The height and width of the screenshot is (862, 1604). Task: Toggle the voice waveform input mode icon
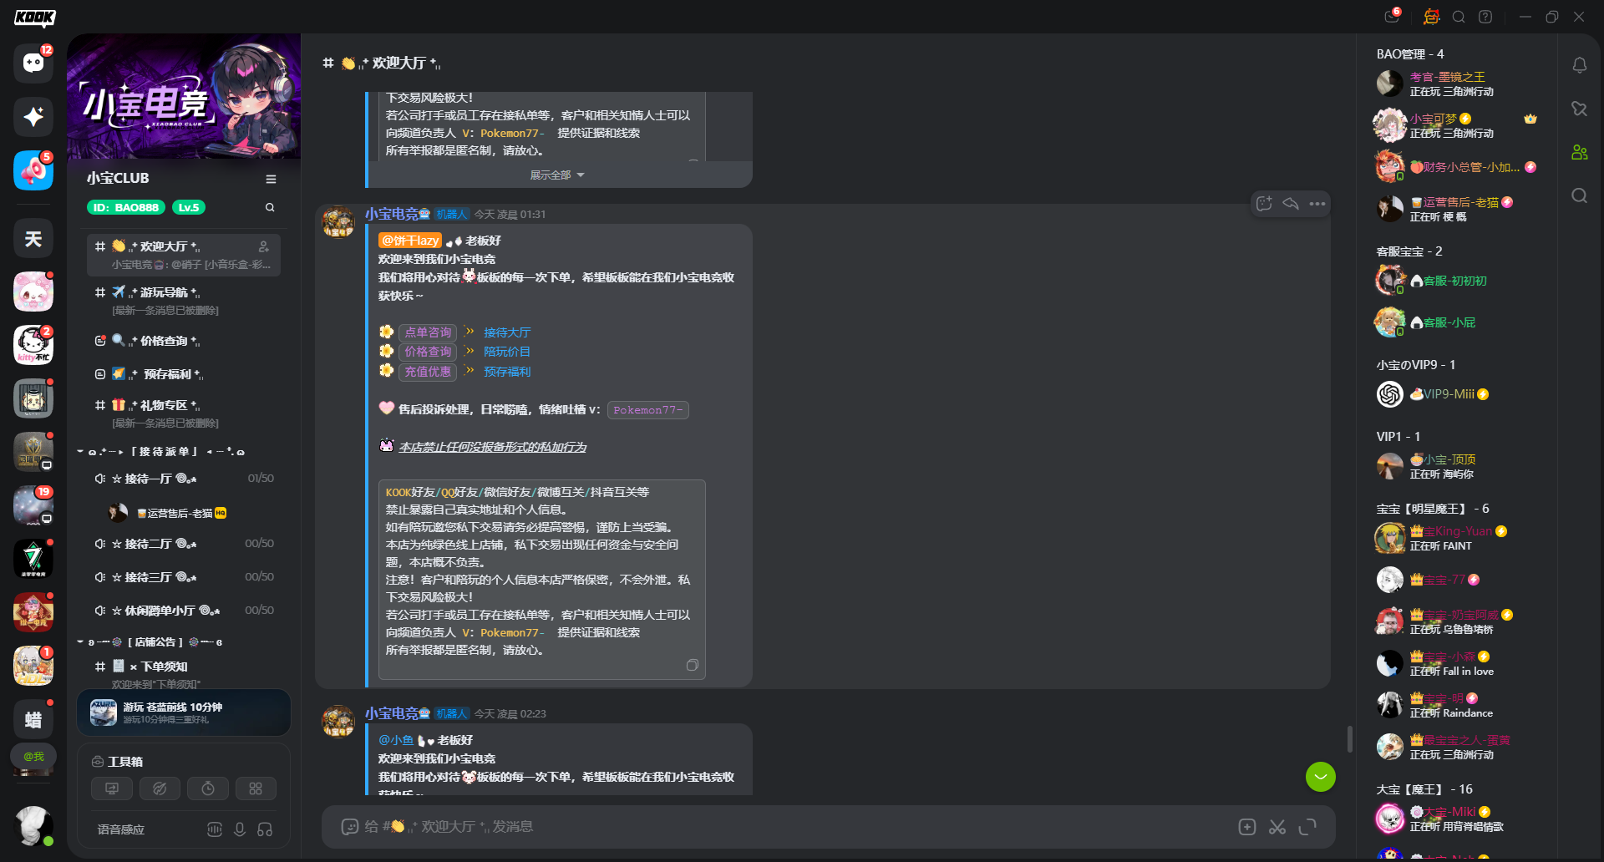[215, 829]
